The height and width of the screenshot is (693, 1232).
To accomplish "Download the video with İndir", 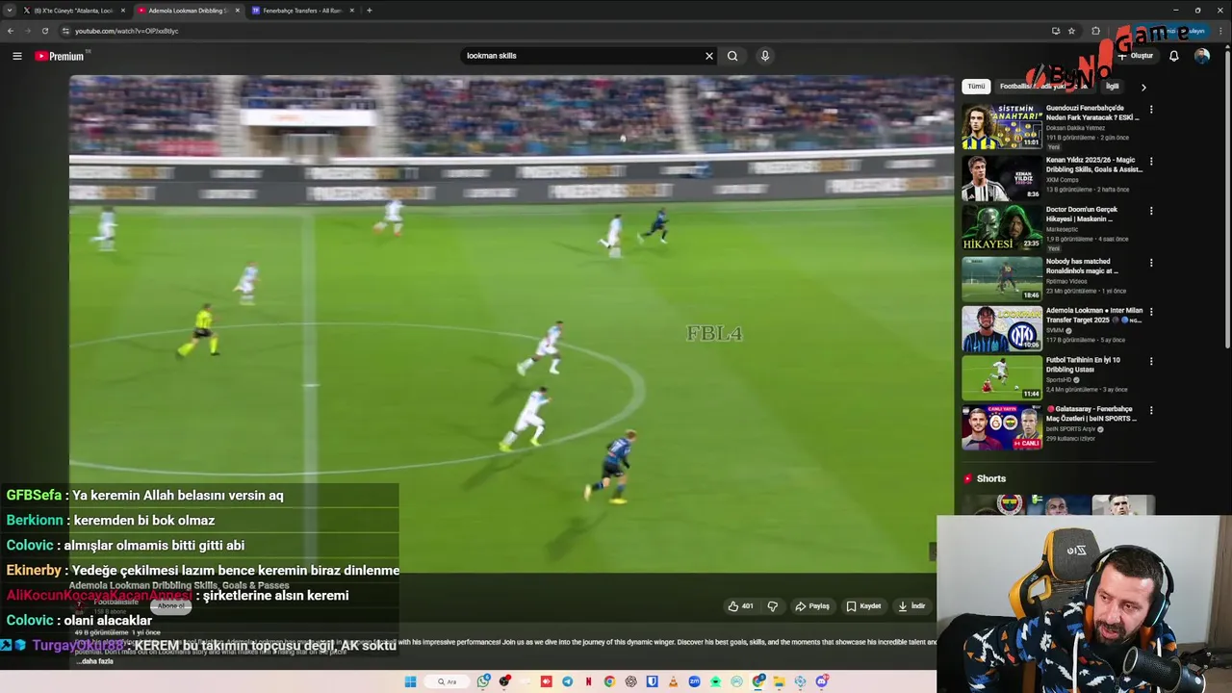I will 911,606.
